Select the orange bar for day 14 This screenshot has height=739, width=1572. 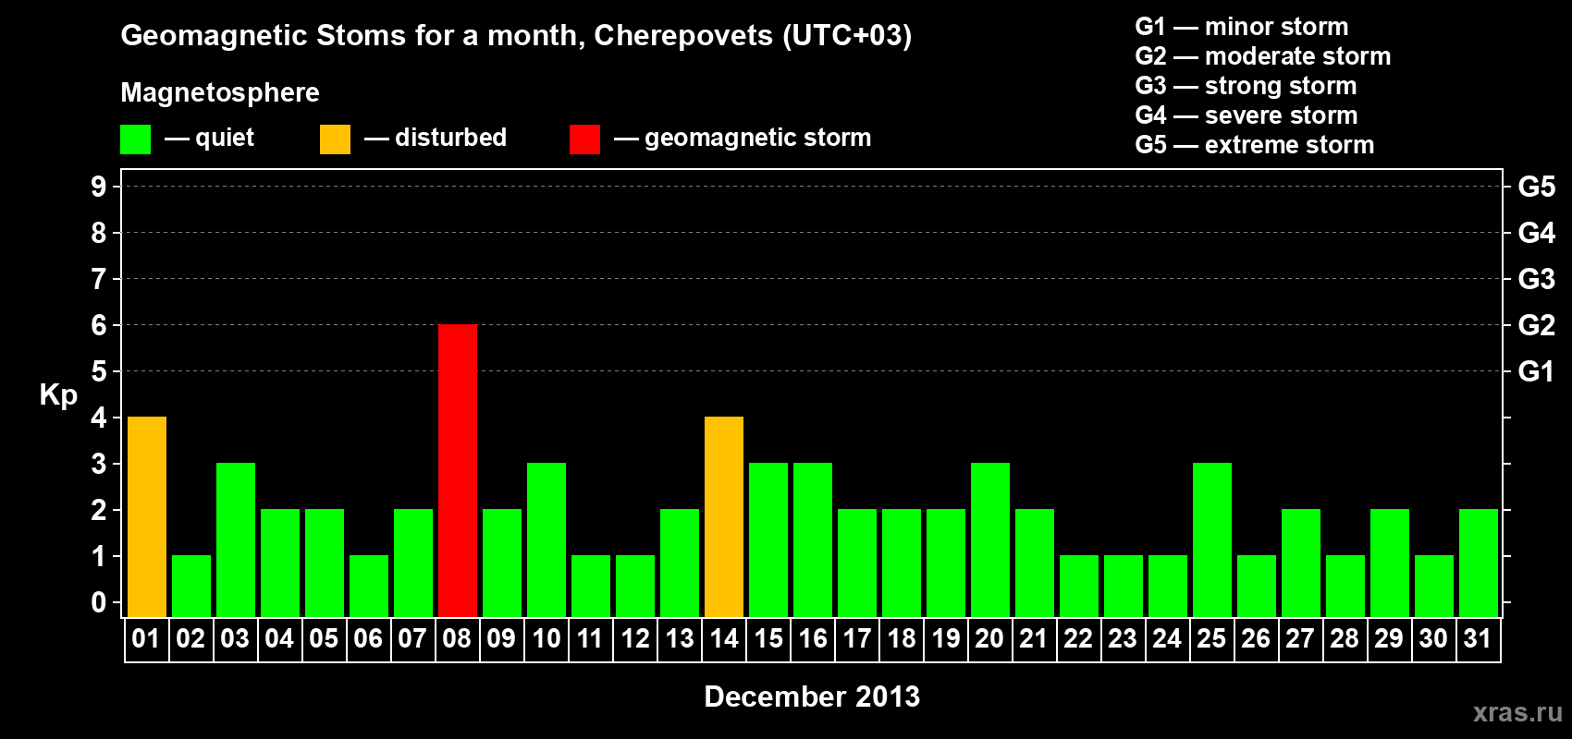point(724,517)
